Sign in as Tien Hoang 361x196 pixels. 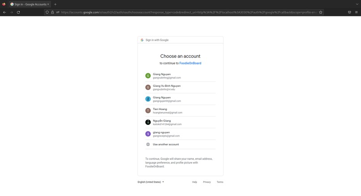coord(180,111)
